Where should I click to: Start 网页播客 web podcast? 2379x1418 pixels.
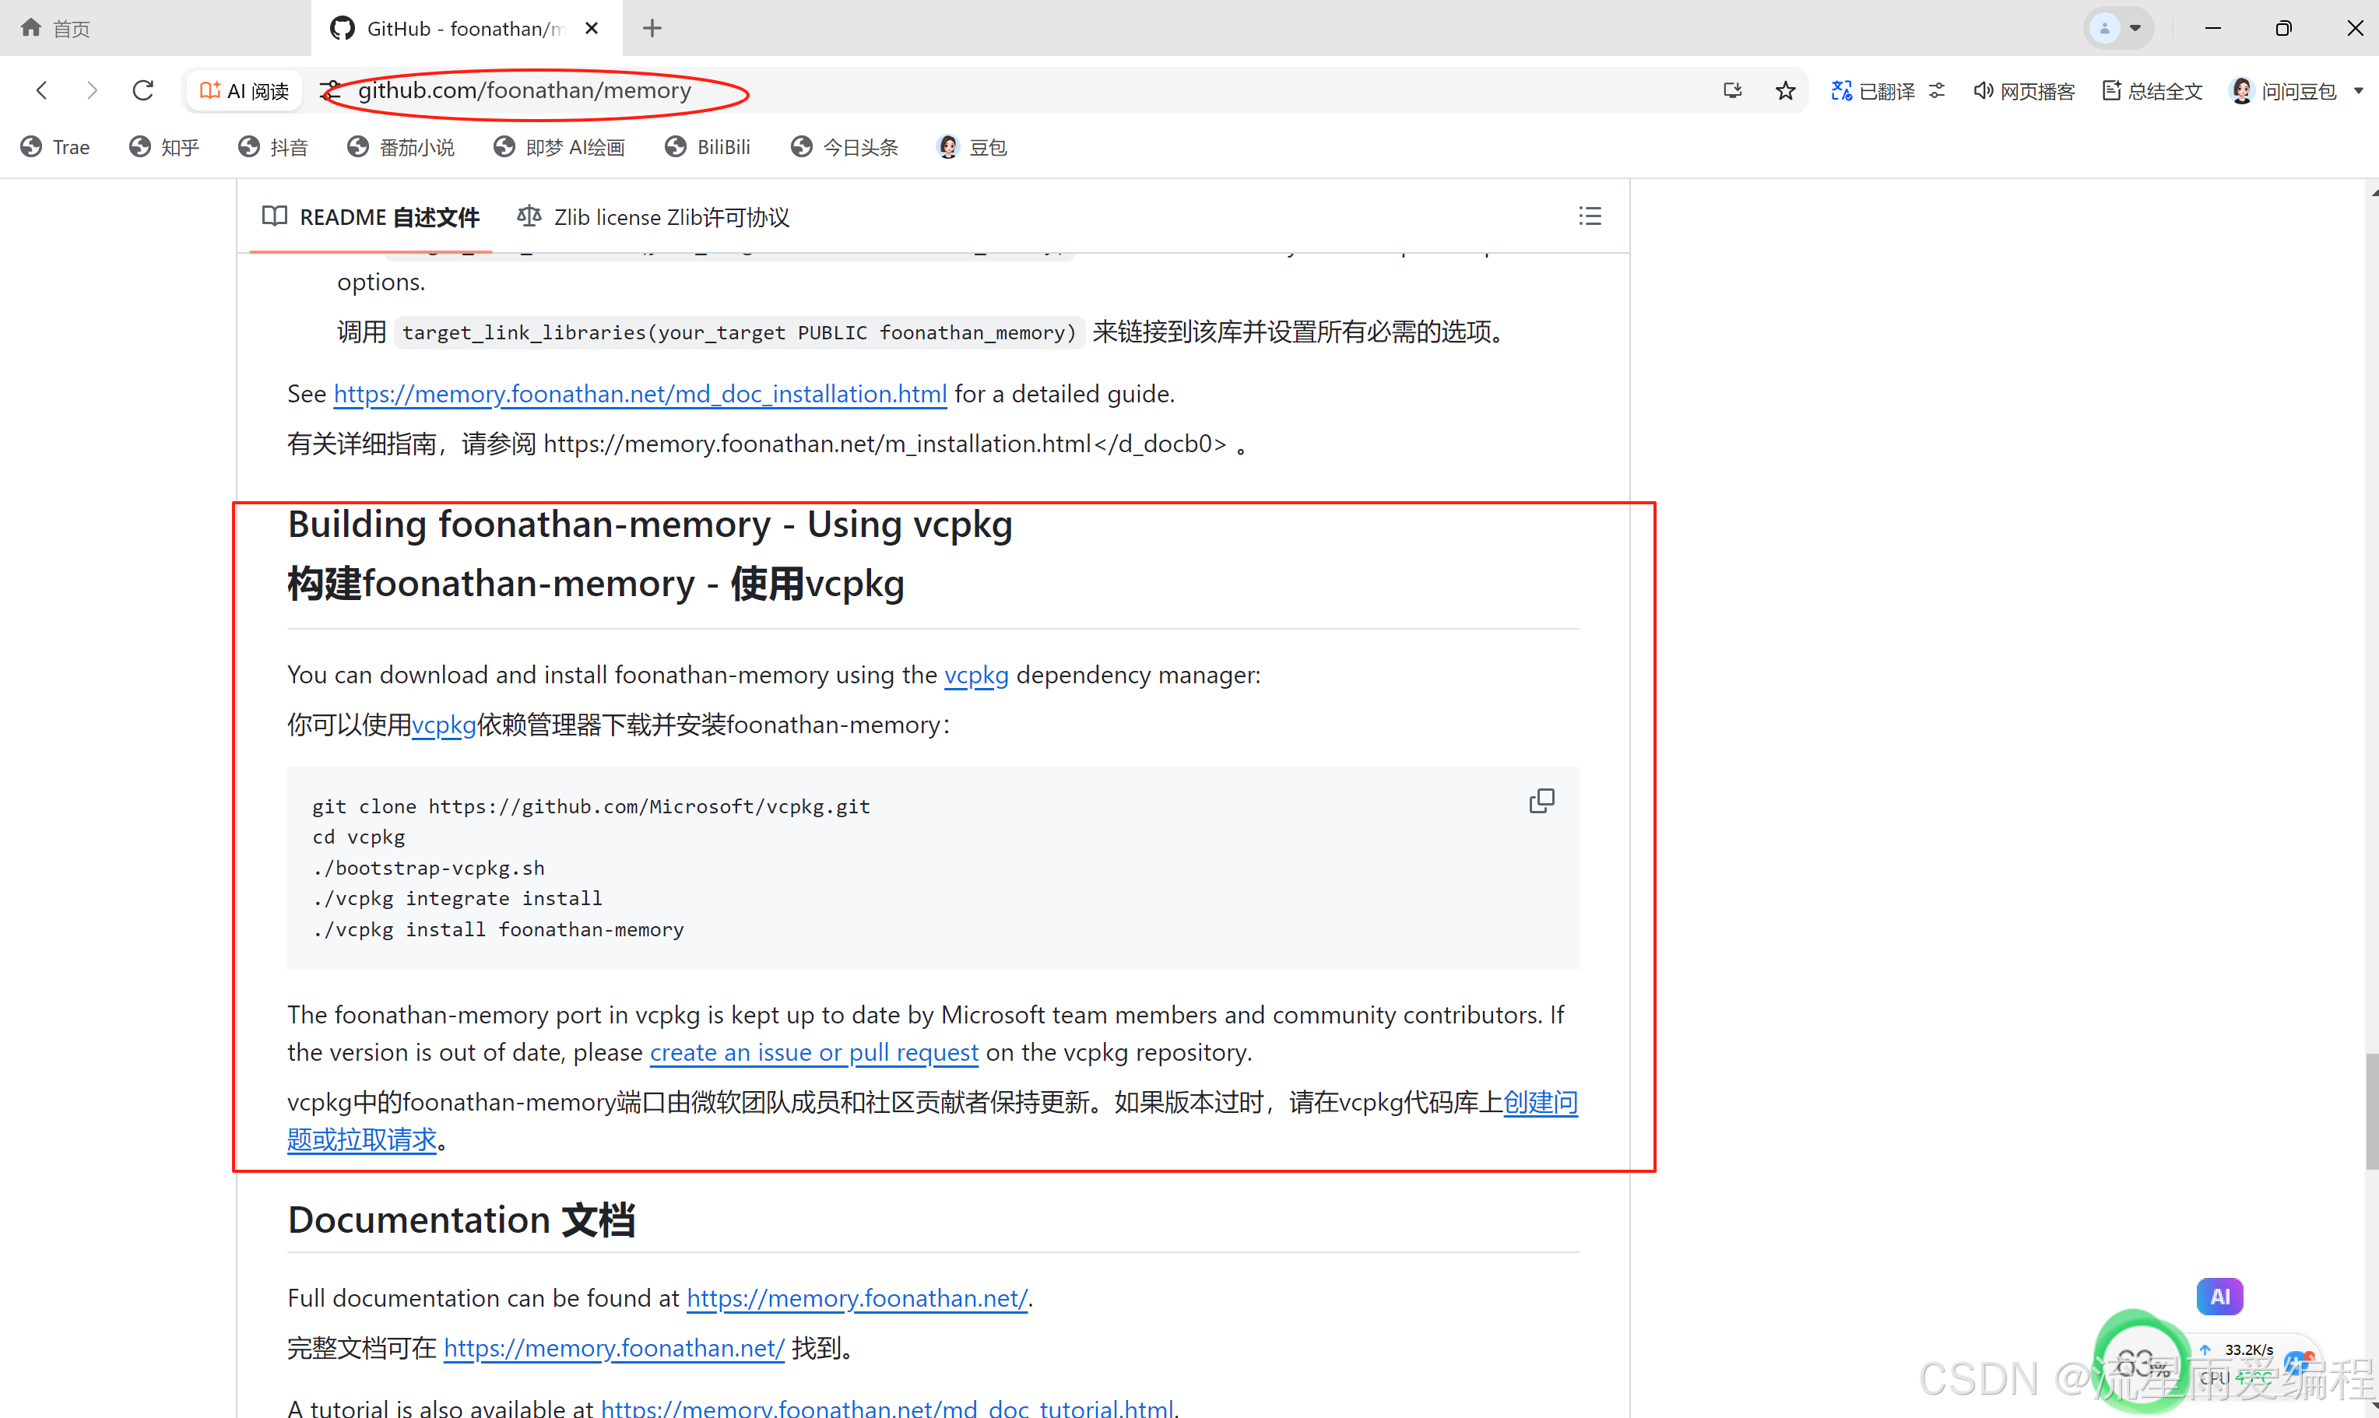[2024, 91]
